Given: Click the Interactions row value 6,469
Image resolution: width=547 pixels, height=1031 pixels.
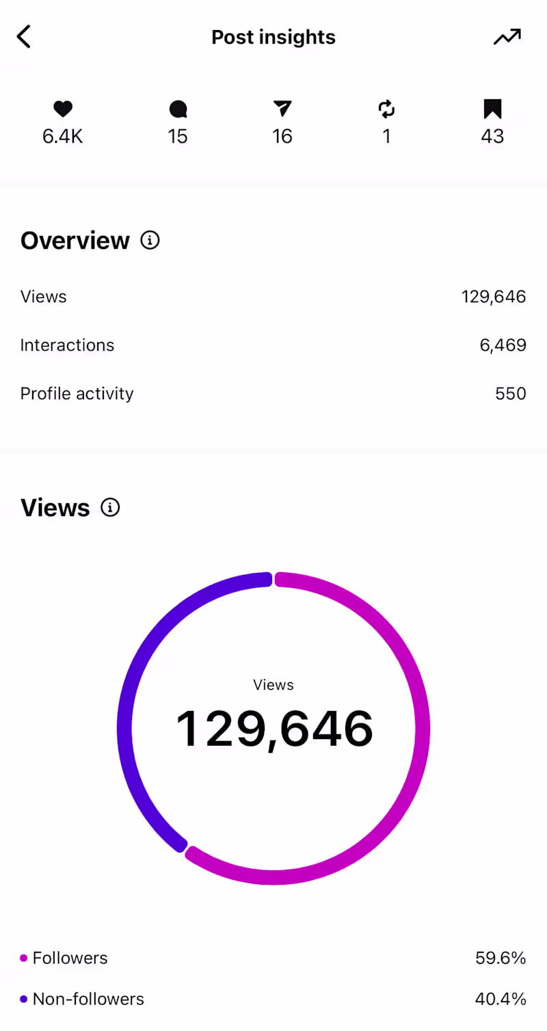Looking at the screenshot, I should (x=503, y=345).
